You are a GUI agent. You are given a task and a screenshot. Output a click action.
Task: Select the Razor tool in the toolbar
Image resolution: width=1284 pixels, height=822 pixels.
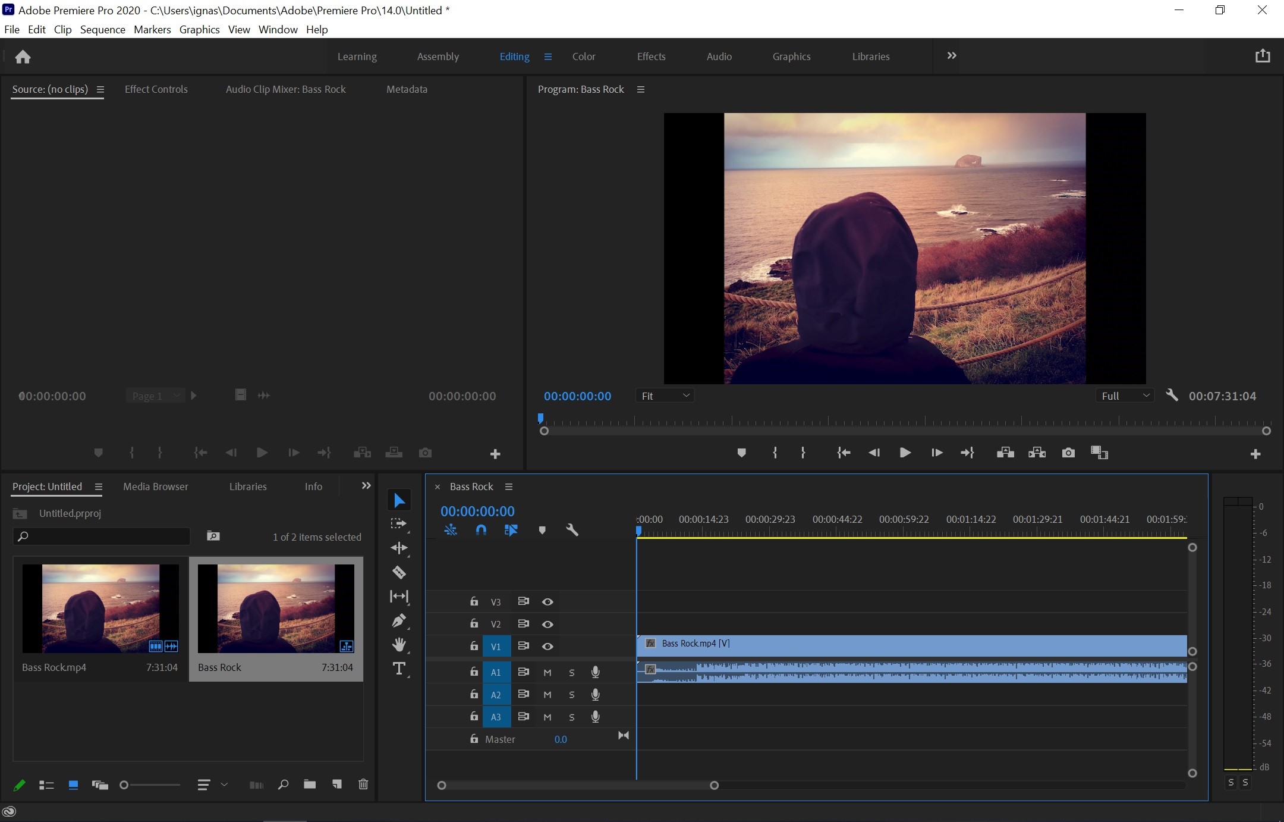(x=400, y=572)
